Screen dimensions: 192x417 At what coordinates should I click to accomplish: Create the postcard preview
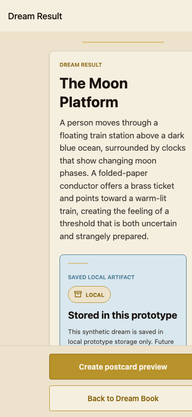click(123, 367)
